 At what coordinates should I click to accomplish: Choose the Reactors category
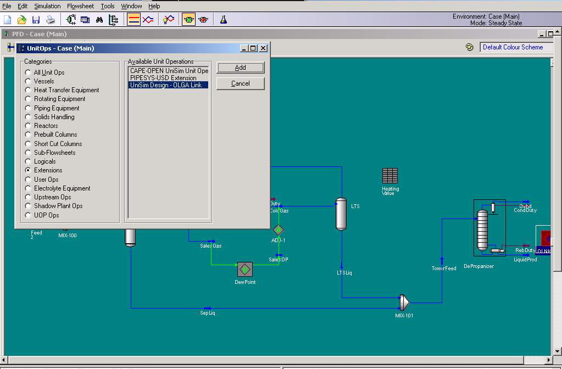(x=28, y=126)
